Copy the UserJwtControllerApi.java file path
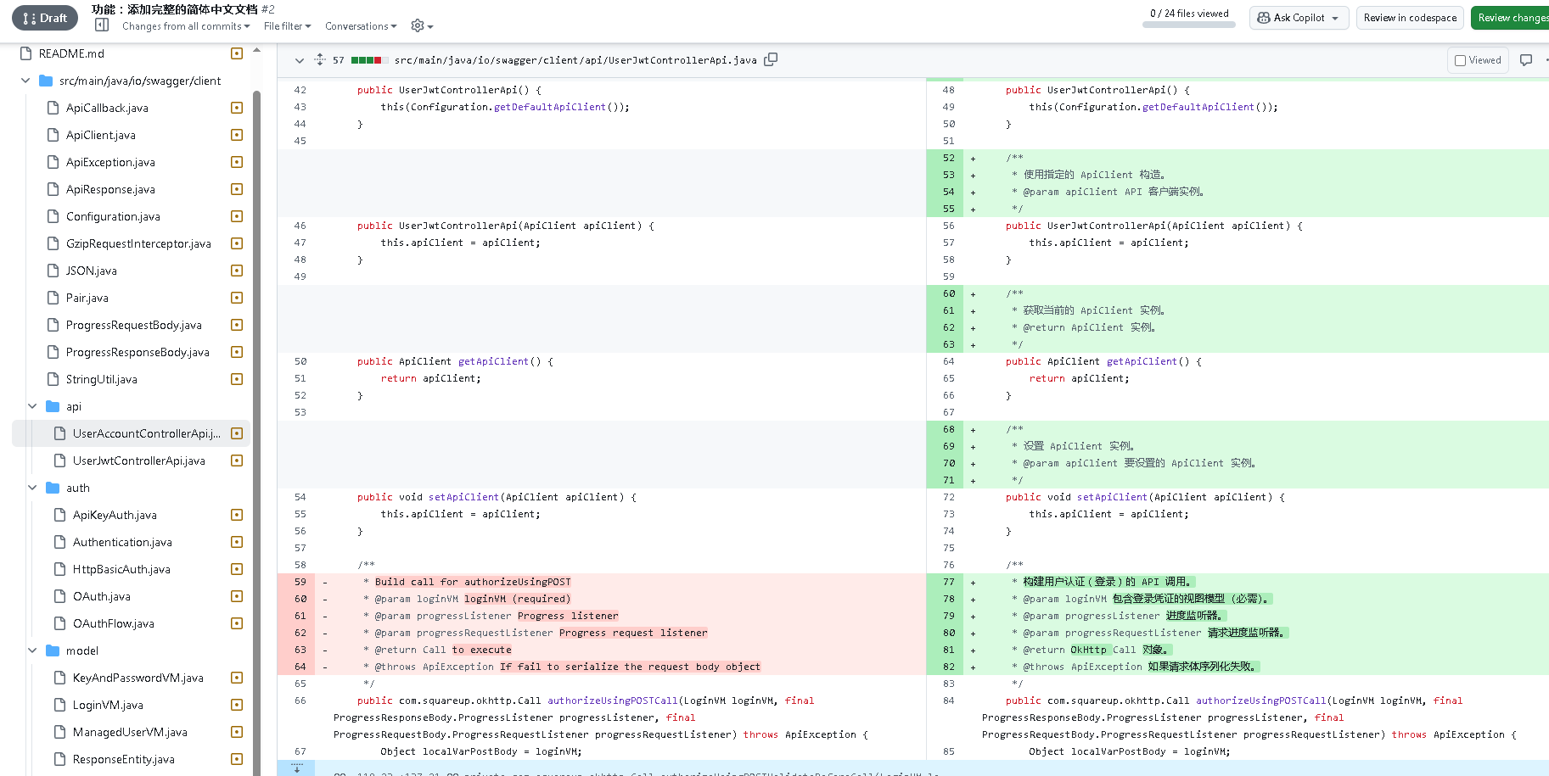This screenshot has height=776, width=1549. 771,59
